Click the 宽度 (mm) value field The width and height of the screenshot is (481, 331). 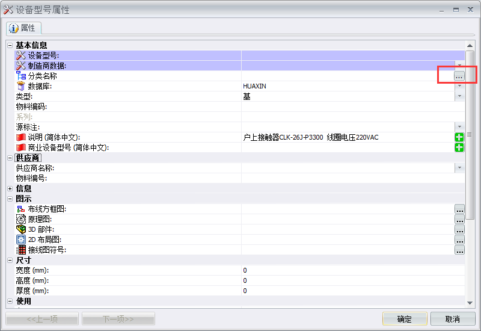(353, 270)
